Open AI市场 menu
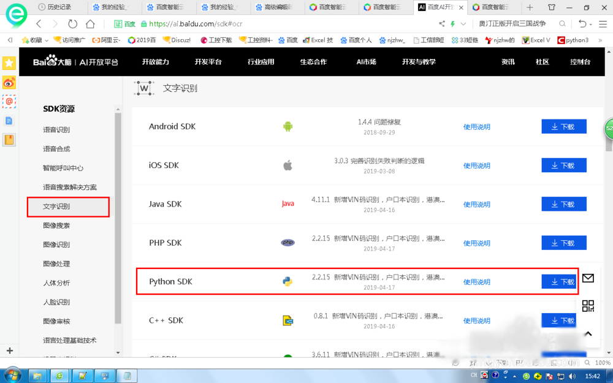 [367, 62]
